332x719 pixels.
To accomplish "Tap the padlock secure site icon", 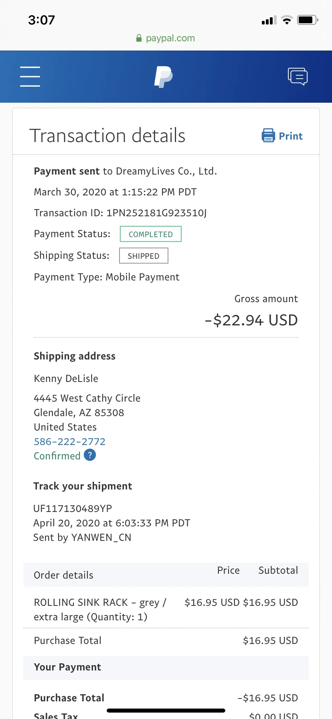I will 139,38.
